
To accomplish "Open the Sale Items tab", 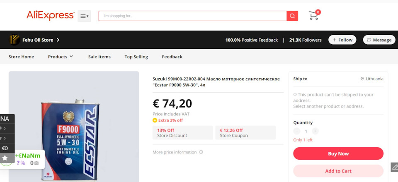I will coord(99,57).
